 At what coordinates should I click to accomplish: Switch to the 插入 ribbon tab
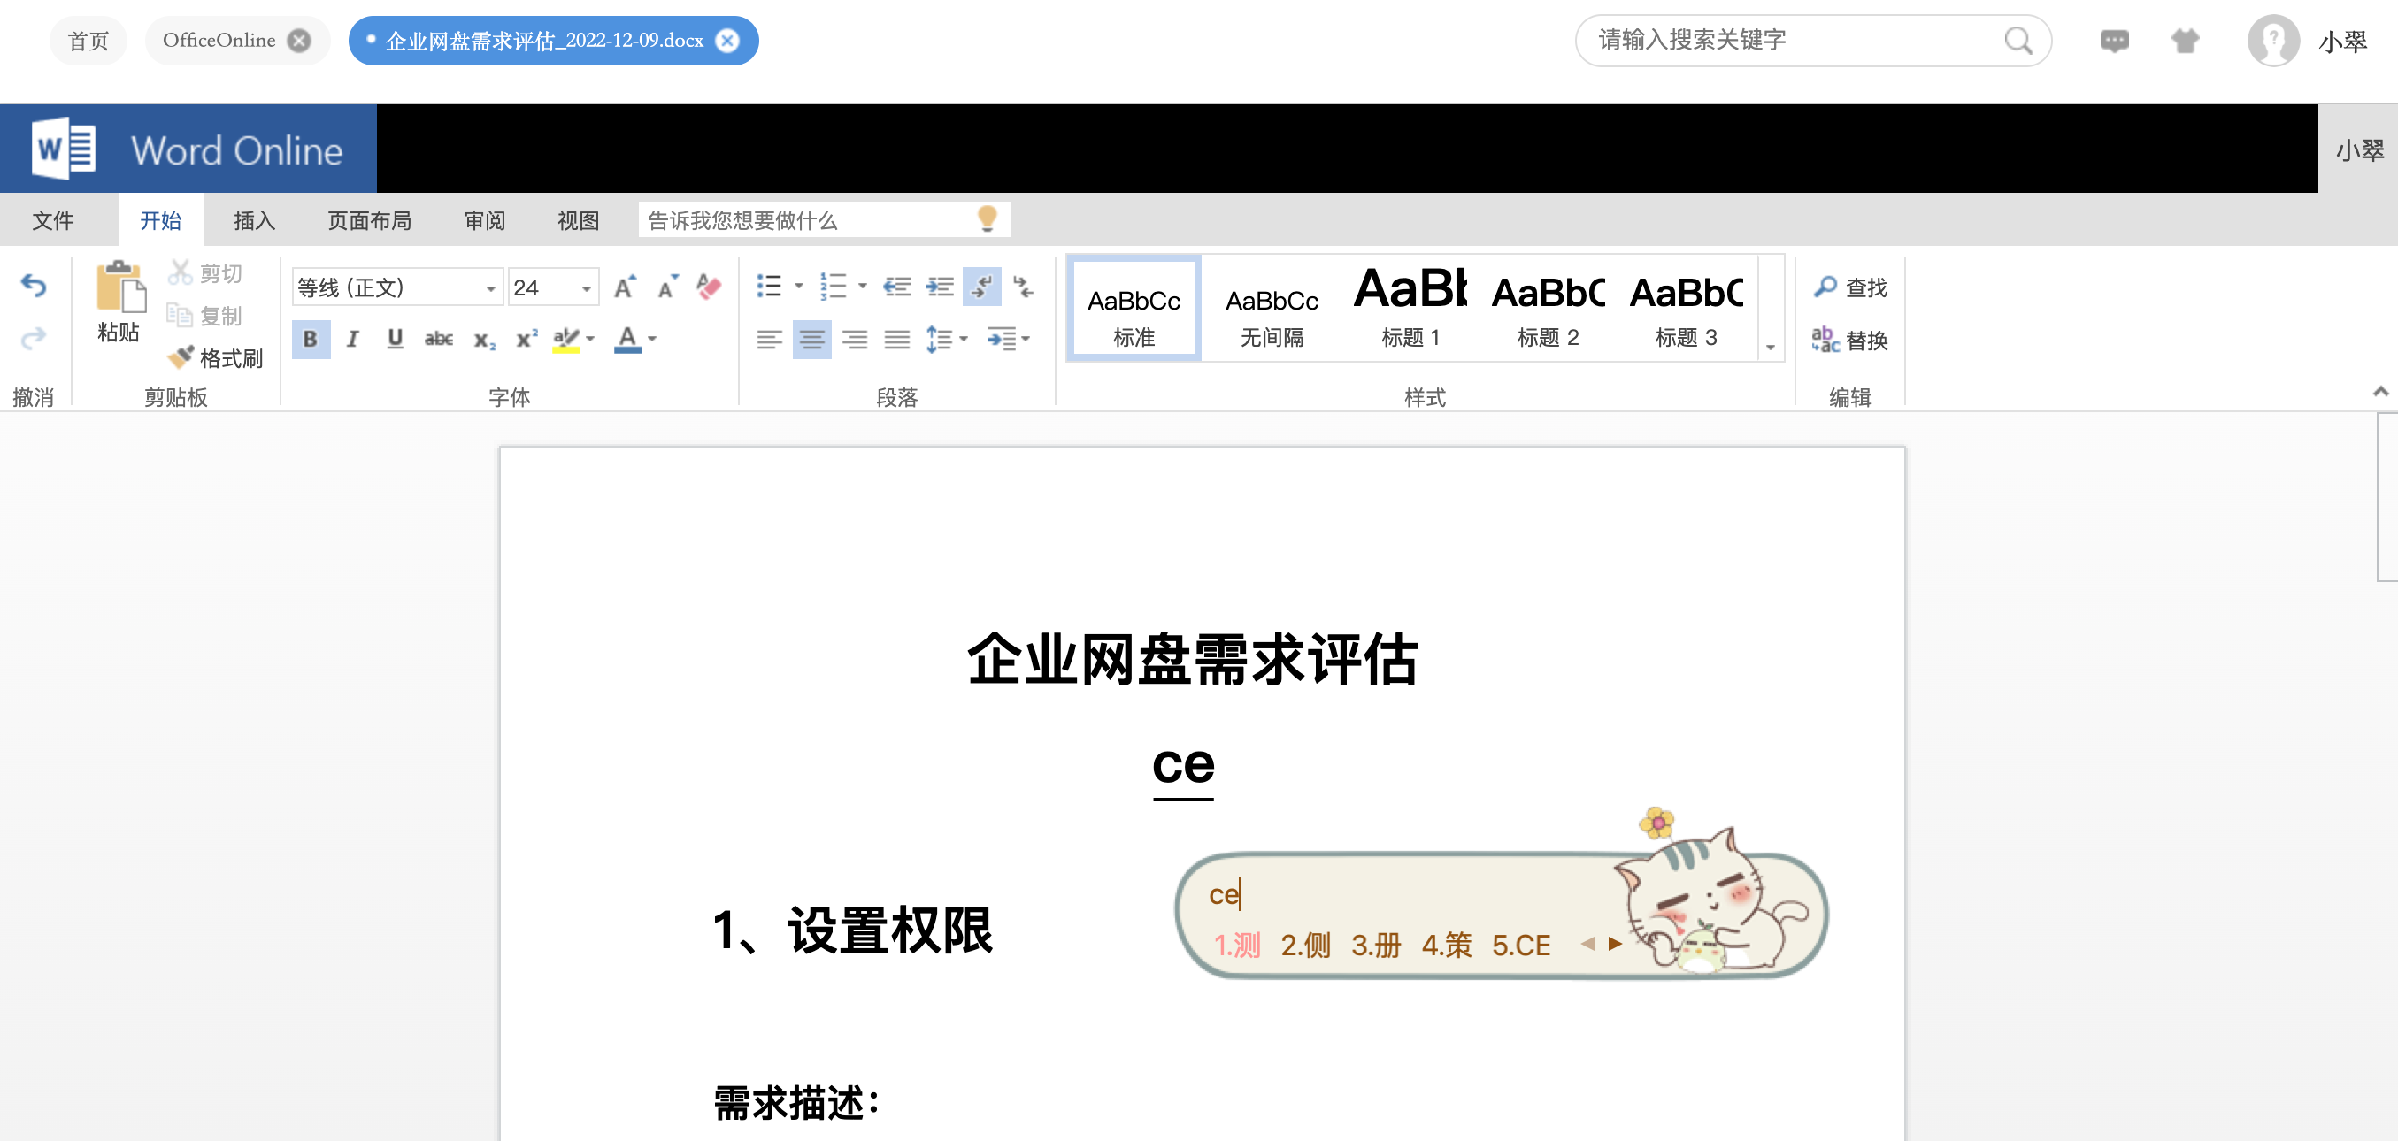254,220
